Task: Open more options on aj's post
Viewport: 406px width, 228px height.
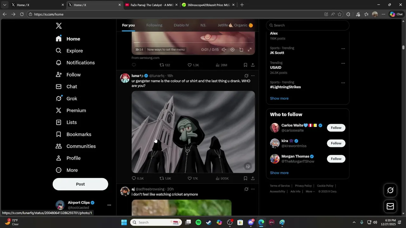Action: coord(253,189)
